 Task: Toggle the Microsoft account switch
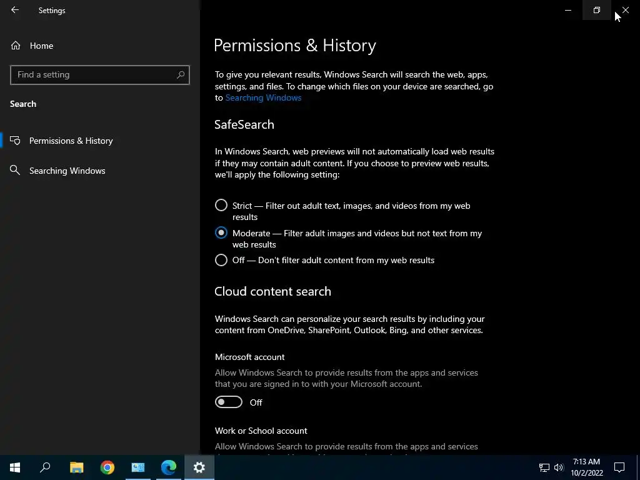(229, 402)
